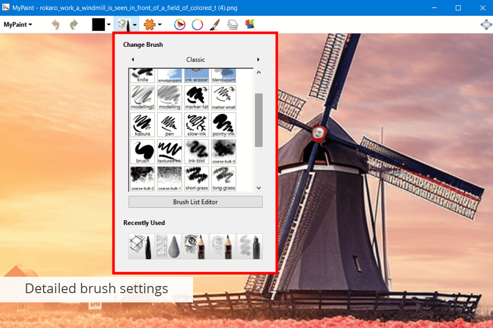Open the MyPaint main menu
This screenshot has height=328, width=493.
(x=17, y=25)
